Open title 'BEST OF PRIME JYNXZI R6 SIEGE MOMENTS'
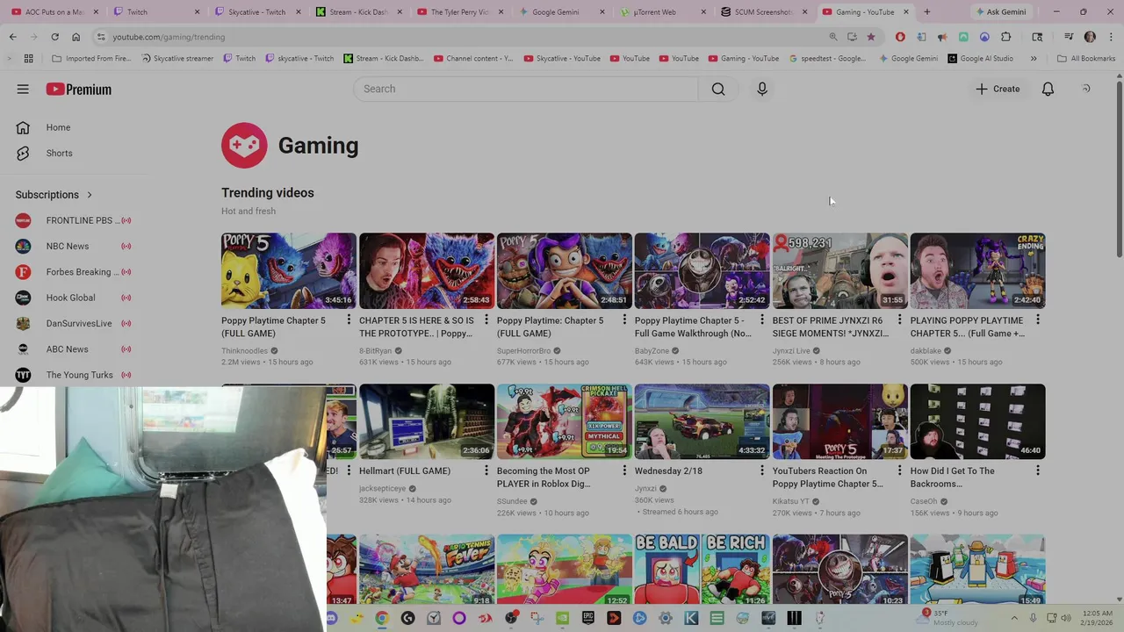Viewport: 1124px width, 632px height. pos(831,327)
